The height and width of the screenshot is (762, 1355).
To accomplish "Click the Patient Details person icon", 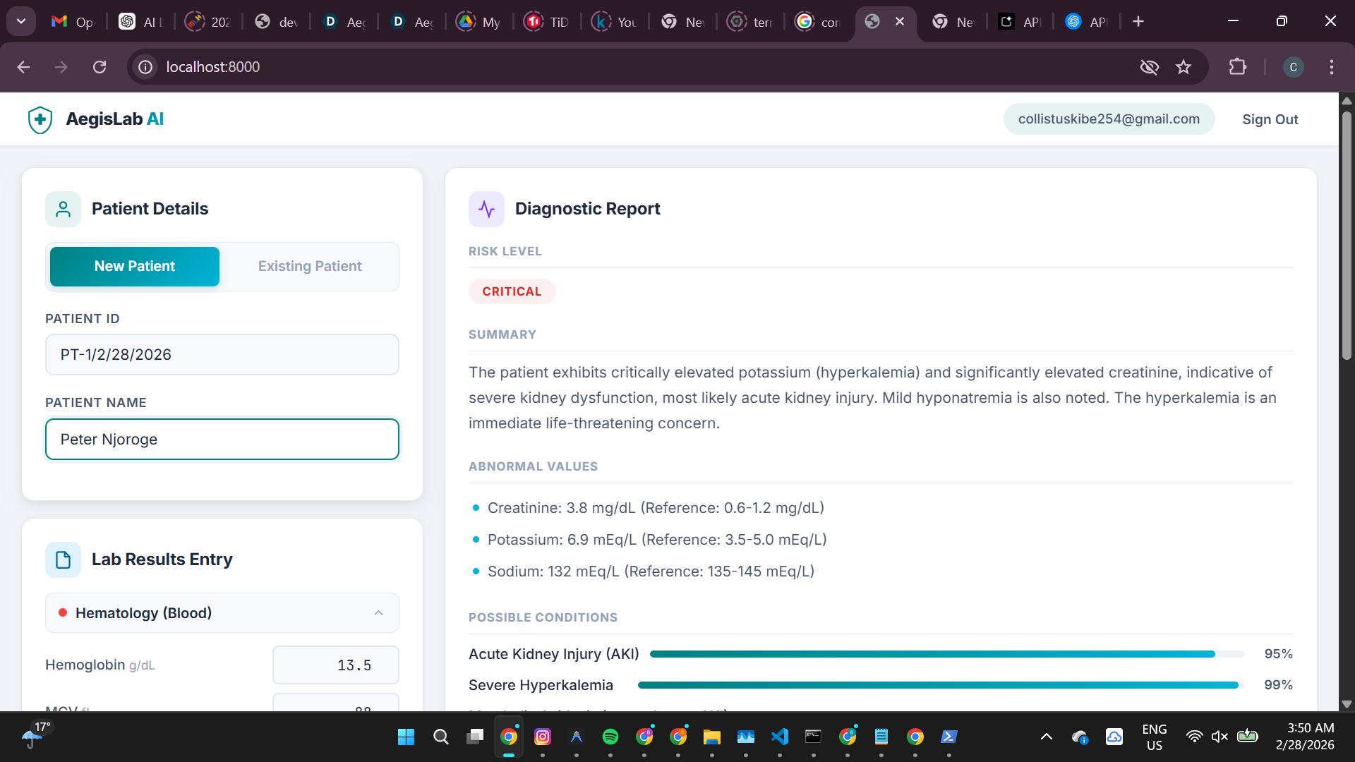I will (x=63, y=209).
